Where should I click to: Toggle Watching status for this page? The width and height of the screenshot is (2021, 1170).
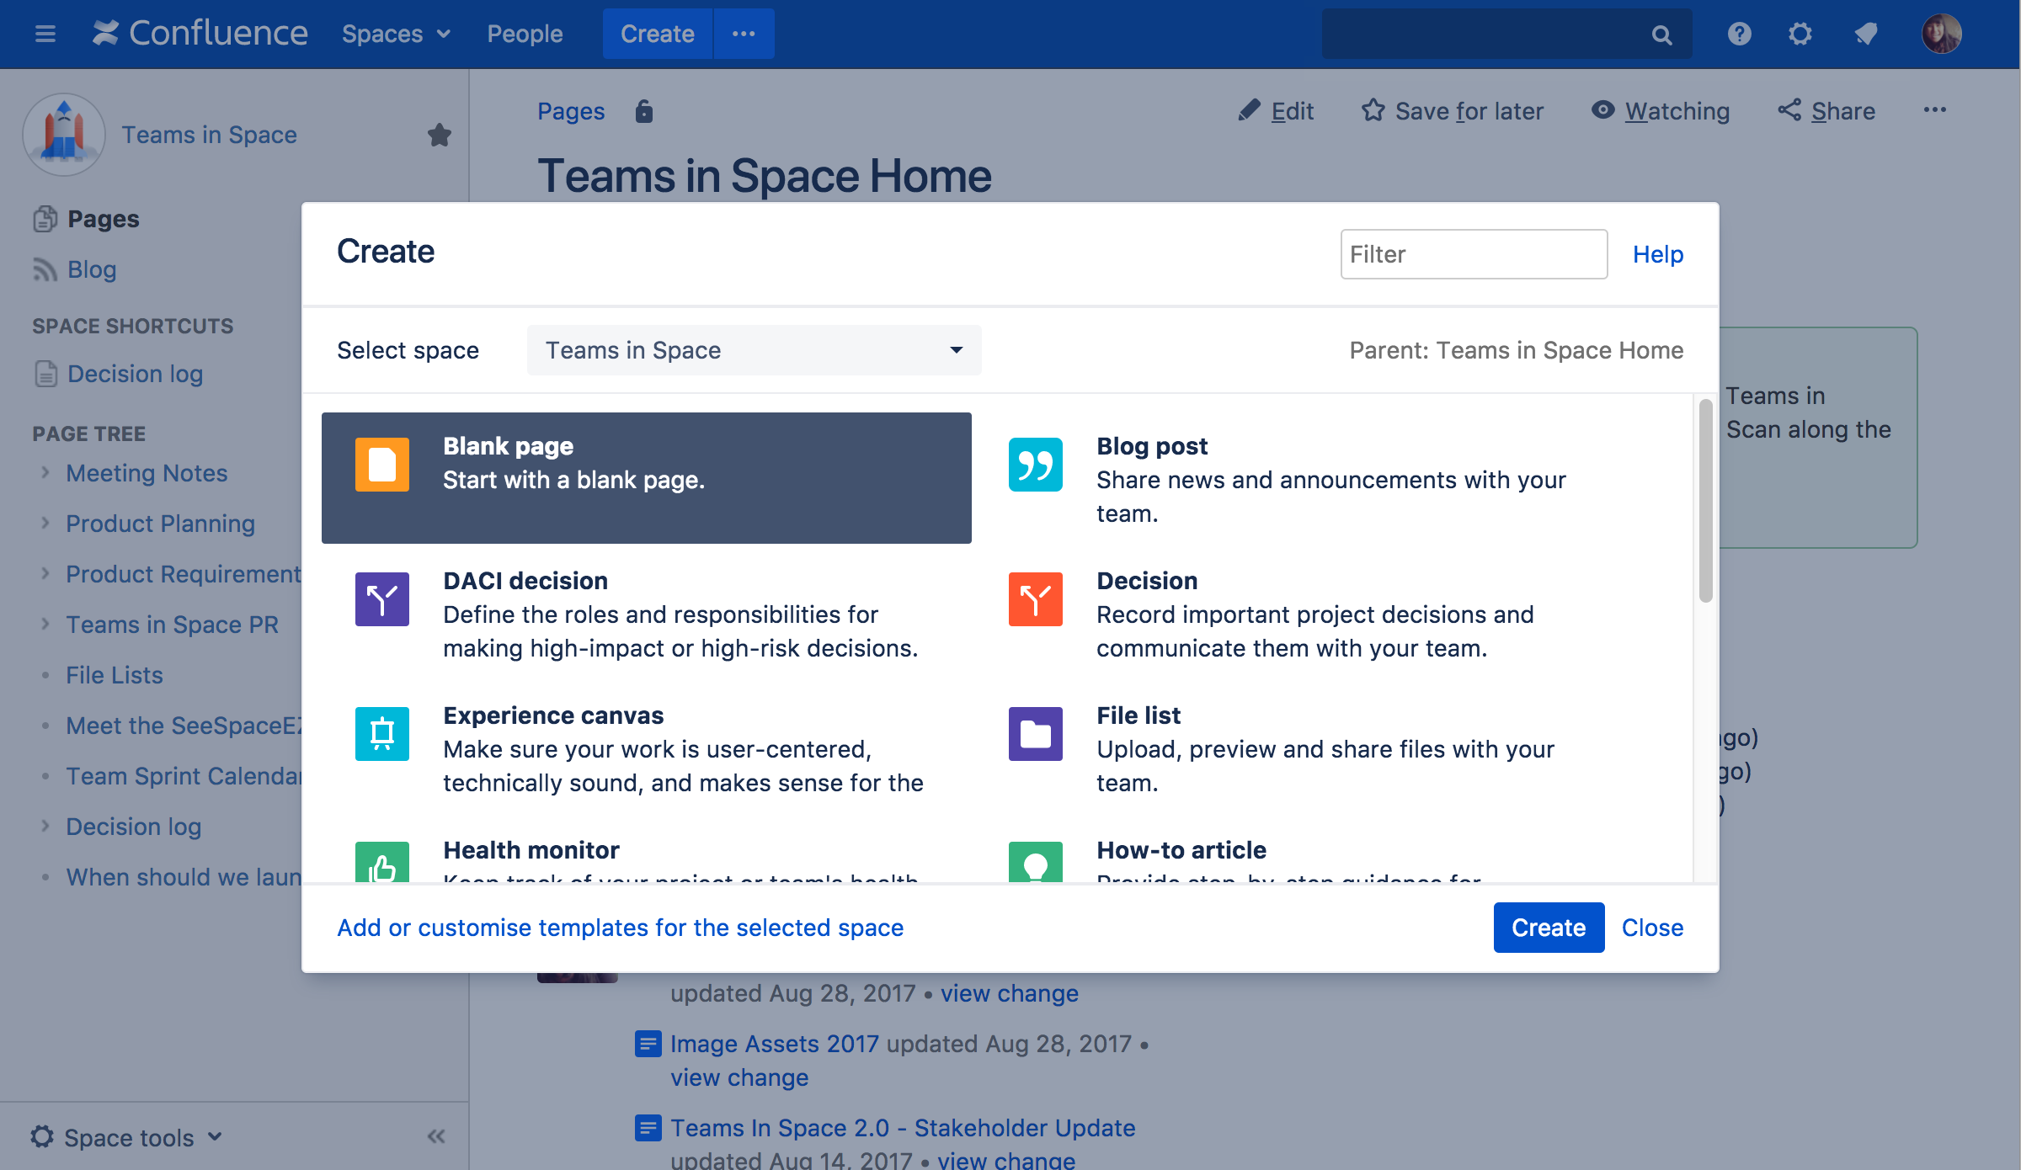(x=1661, y=110)
